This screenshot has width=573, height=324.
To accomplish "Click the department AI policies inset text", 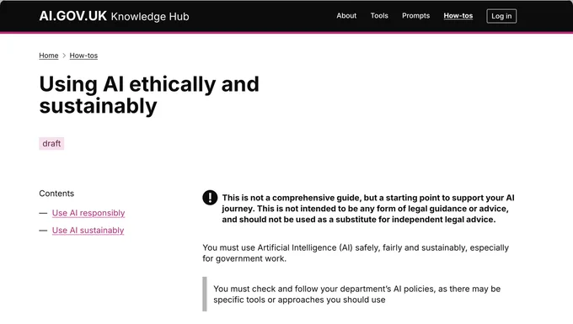I will tap(357, 294).
